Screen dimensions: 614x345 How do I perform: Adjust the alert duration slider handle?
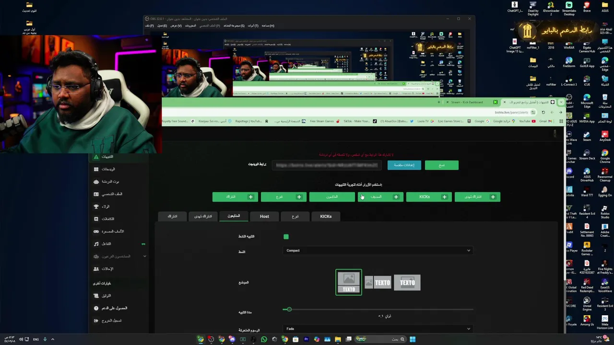(x=289, y=310)
